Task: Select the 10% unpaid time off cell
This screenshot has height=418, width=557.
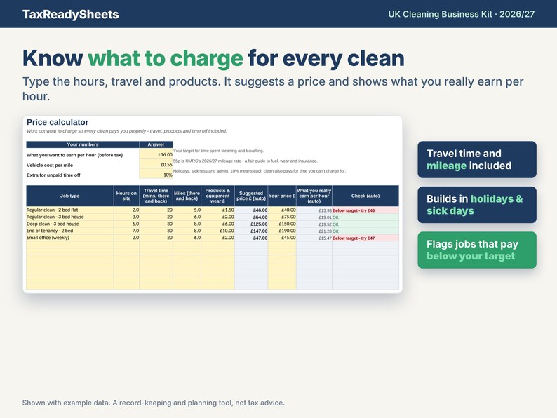Action: (156, 175)
